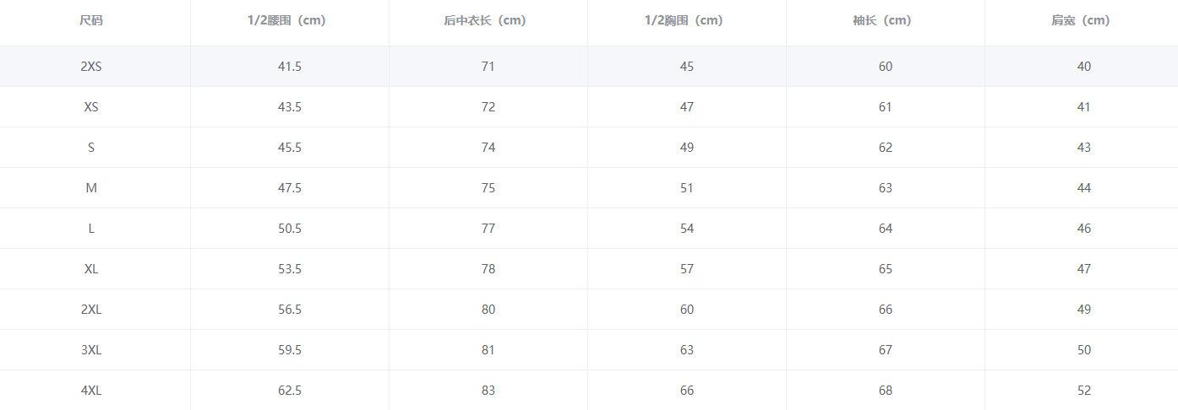This screenshot has height=410, width=1178.
Task: Click the 75 back length cell for M
Action: click(x=488, y=188)
